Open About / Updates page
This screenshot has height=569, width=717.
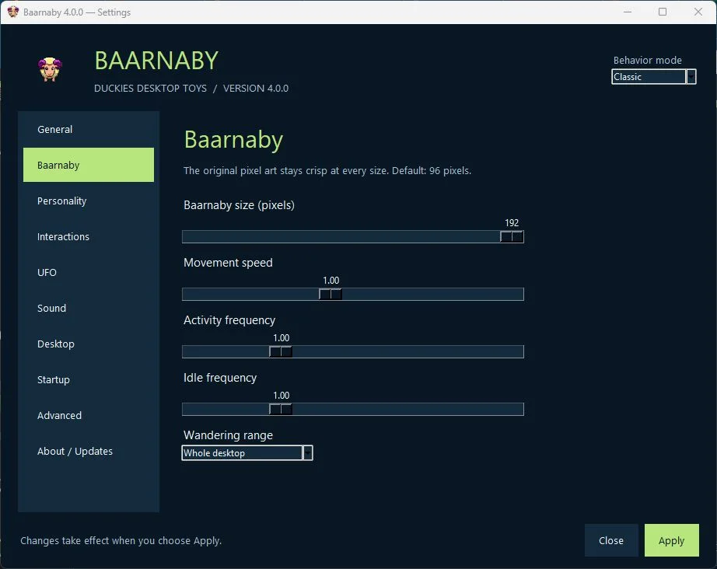(88, 451)
